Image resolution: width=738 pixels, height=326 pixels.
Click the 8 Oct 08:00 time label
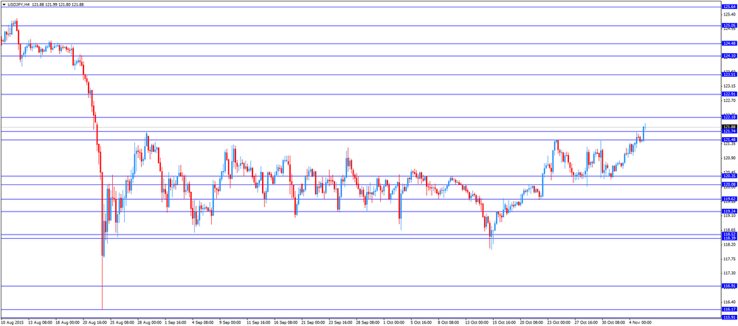pyautogui.click(x=449, y=323)
